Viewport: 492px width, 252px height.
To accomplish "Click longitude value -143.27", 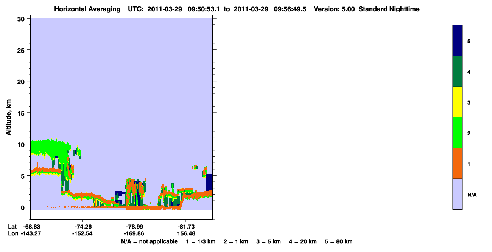I will [x=31, y=233].
